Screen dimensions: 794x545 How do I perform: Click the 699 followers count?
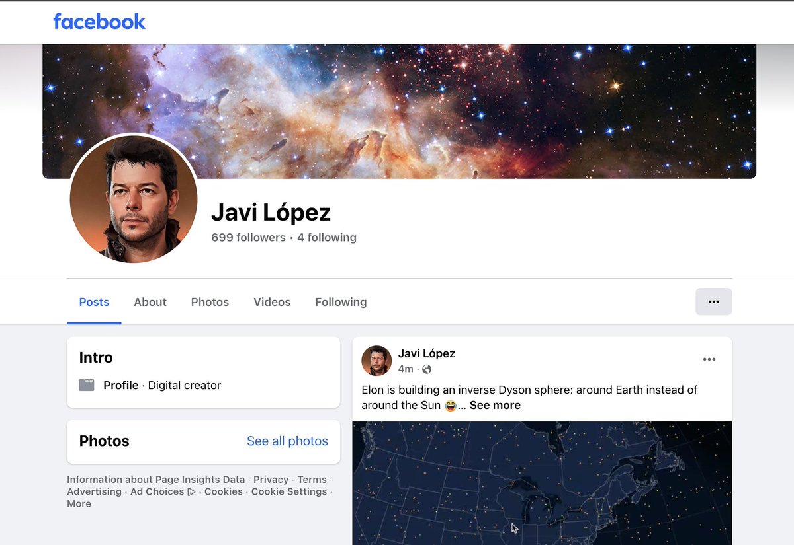[248, 237]
